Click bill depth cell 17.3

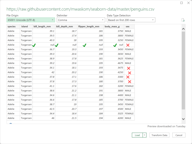coord(66,81)
